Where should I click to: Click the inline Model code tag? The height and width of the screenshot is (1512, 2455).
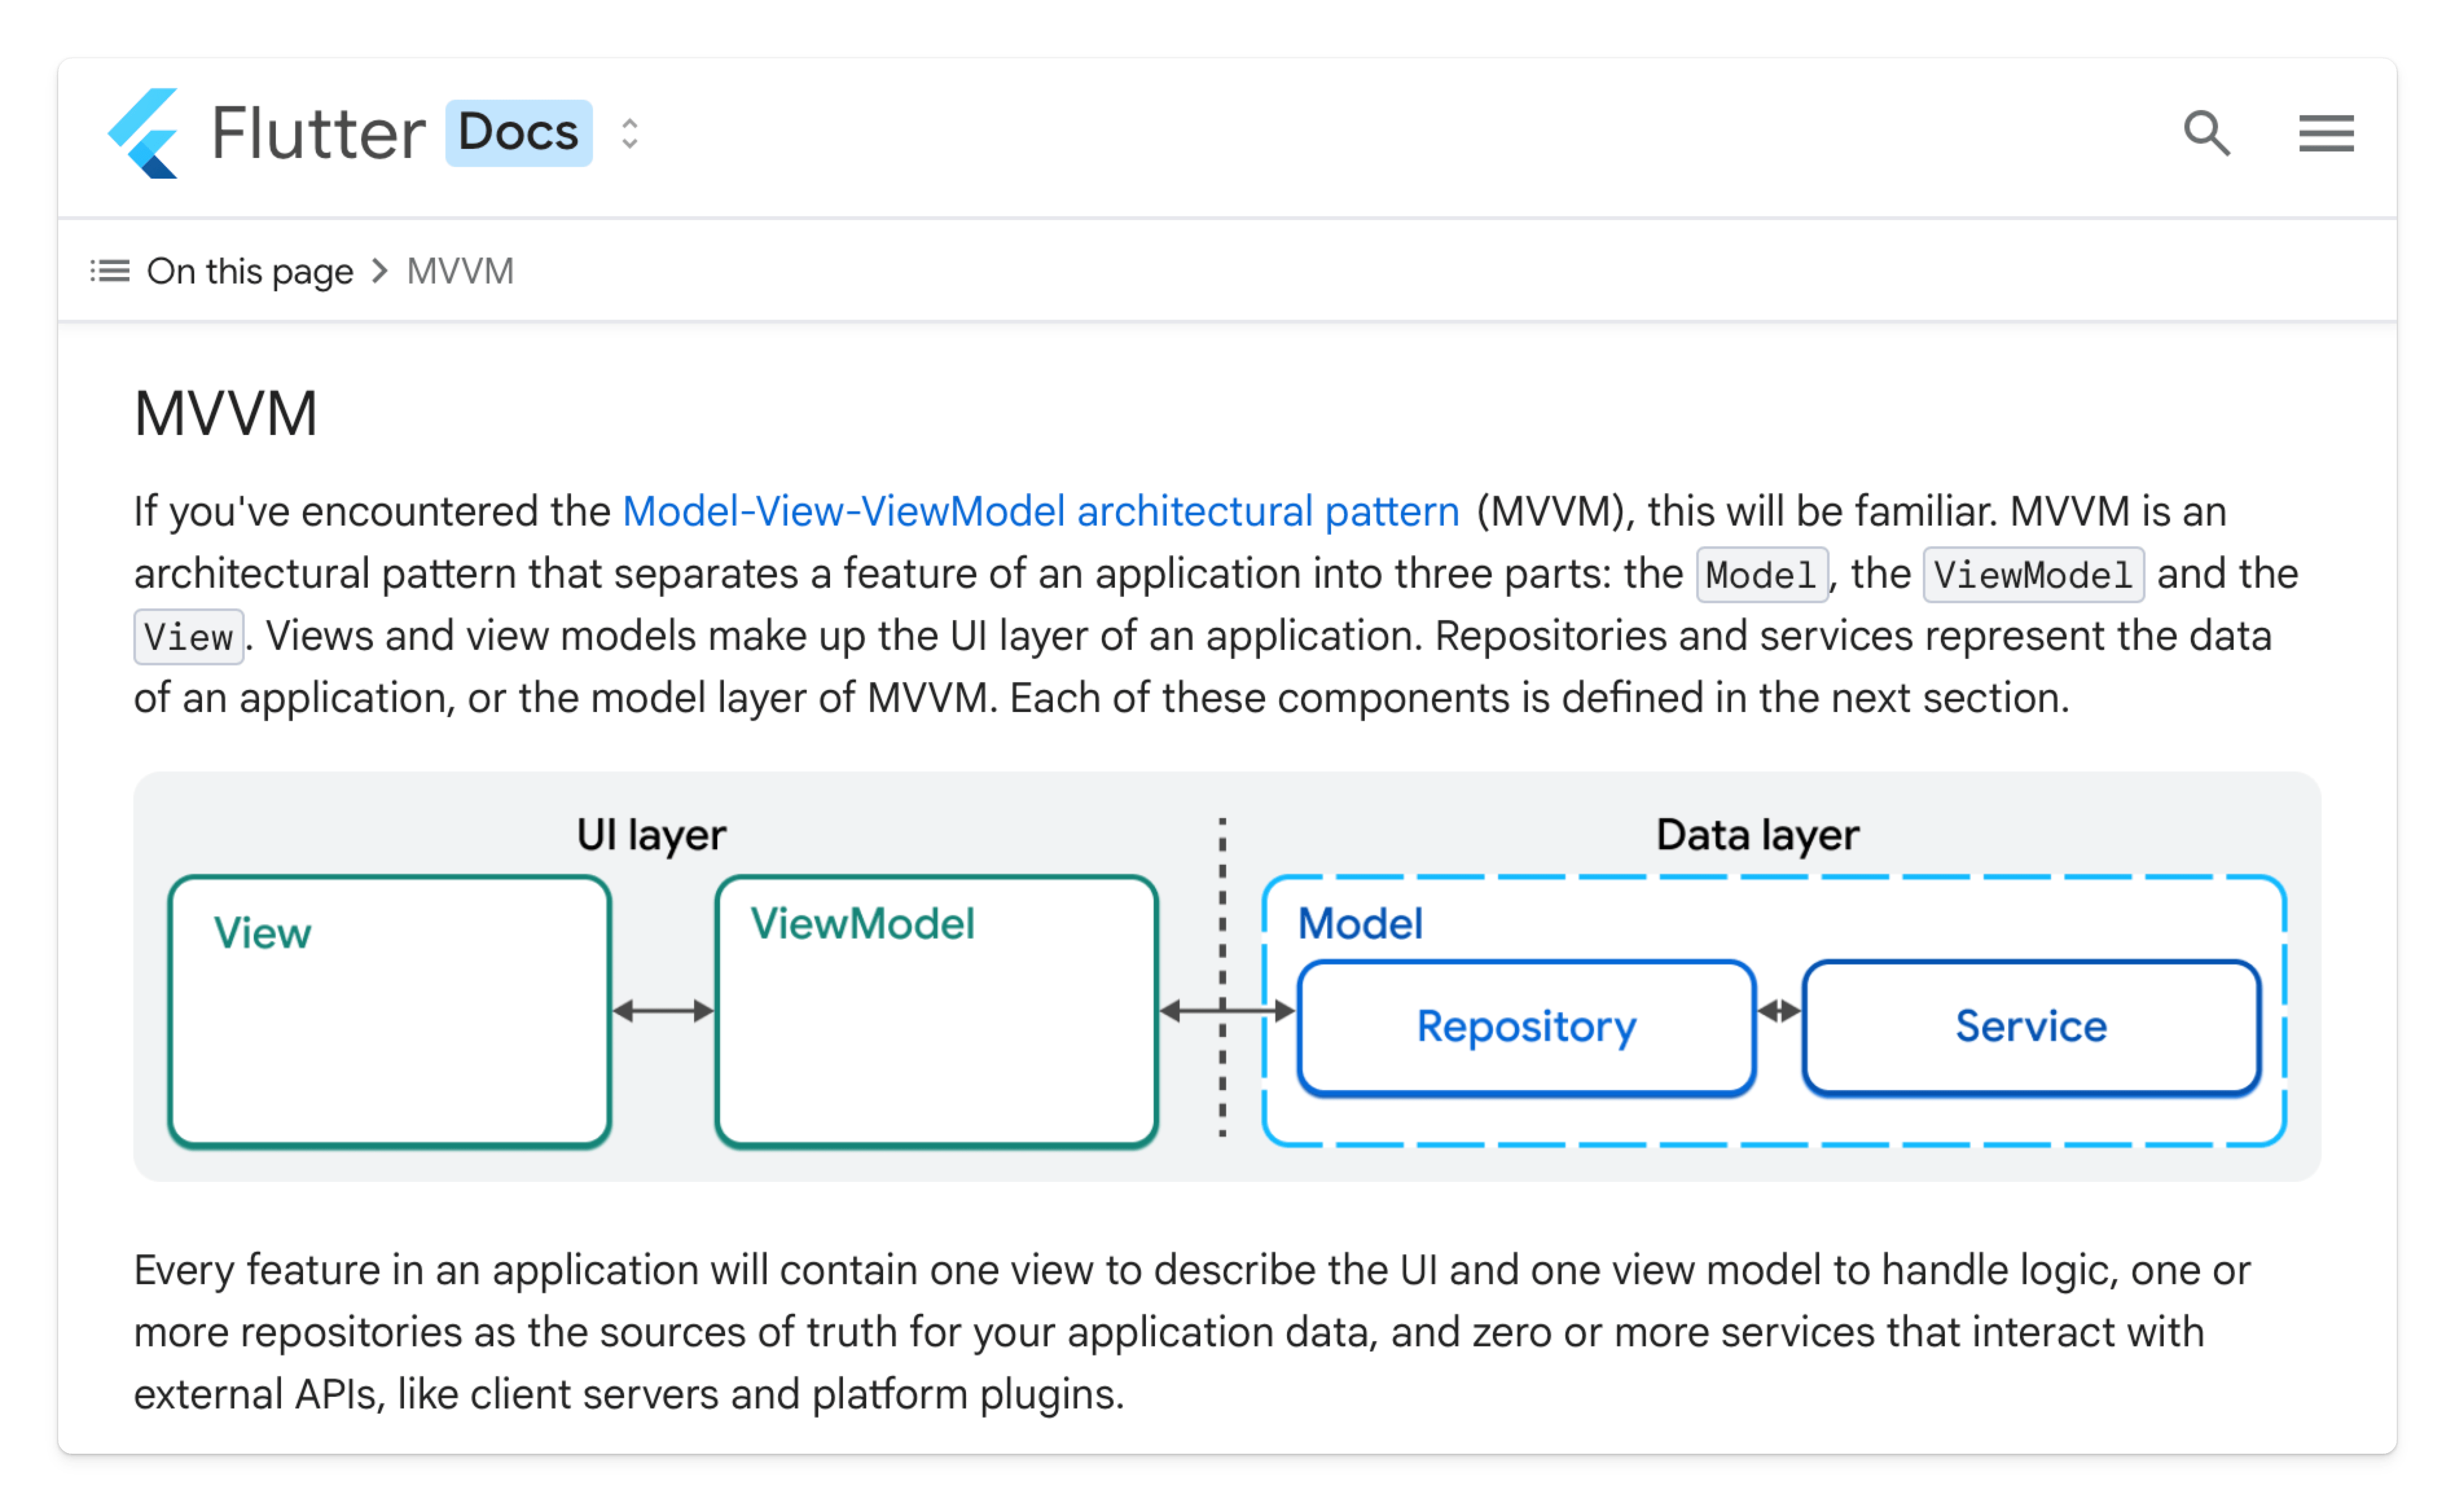1762,575
